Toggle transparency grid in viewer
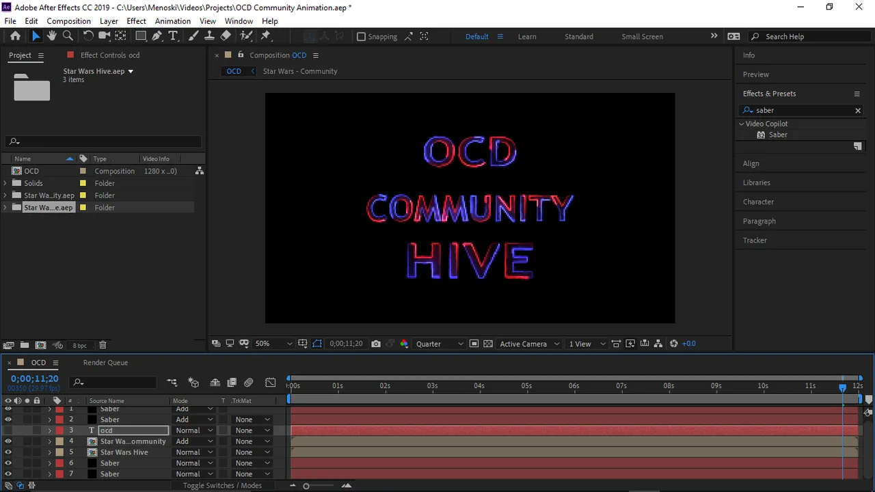875x492 pixels. [x=488, y=344]
